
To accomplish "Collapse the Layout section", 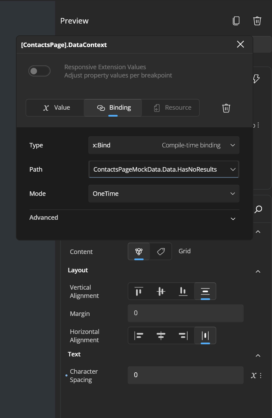I will pyautogui.click(x=258, y=271).
